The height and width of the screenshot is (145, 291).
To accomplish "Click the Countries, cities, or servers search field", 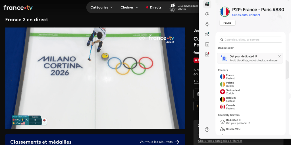I will 251,40.
